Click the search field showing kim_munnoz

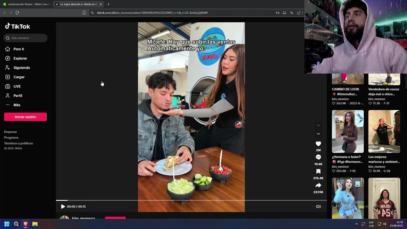pos(25,38)
